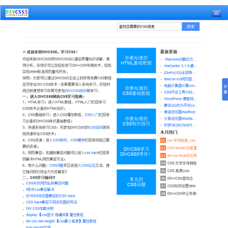Open the 傲游浏览器maxthon link

coord(180,112)
